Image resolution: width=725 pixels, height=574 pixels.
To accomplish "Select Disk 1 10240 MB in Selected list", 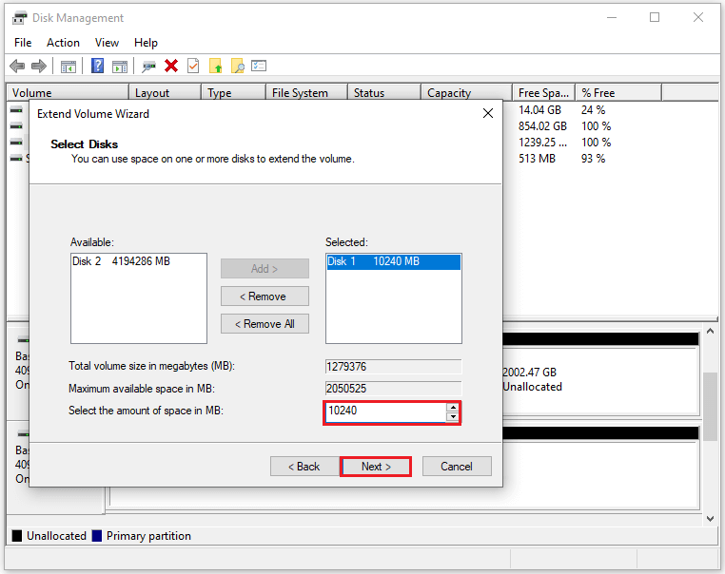I will coord(394,261).
